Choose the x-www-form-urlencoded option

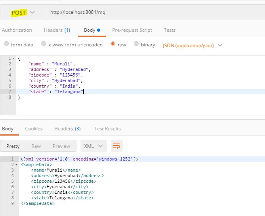coord(44,44)
